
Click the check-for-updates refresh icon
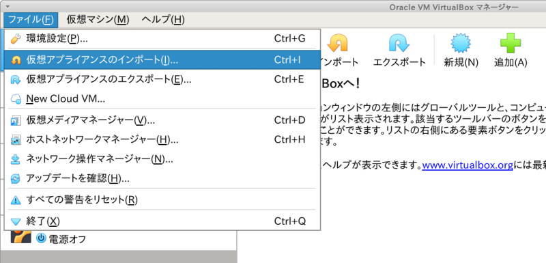(16, 179)
